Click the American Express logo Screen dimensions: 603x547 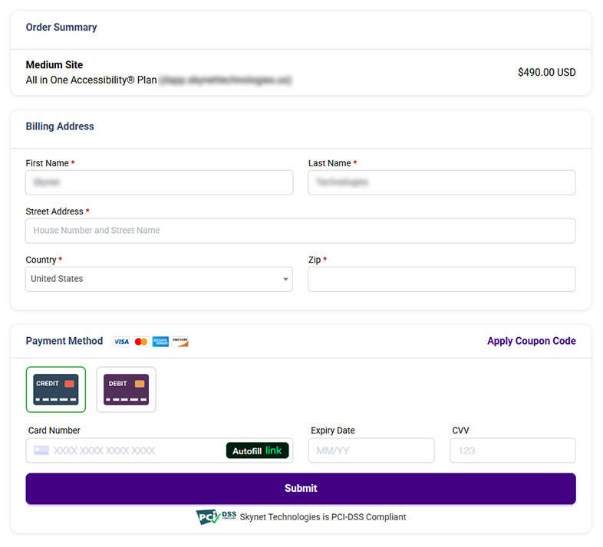(x=160, y=342)
